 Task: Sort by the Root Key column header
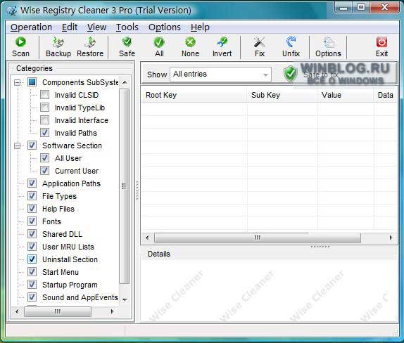pos(194,95)
